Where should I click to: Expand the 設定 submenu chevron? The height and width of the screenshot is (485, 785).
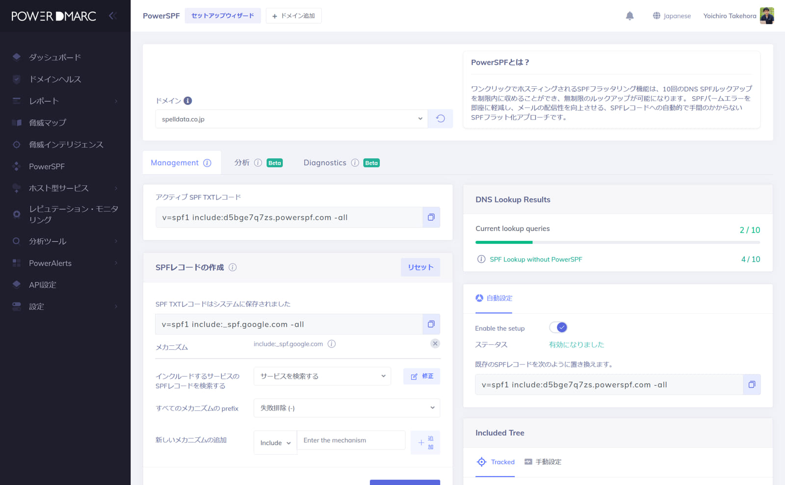[116, 306]
